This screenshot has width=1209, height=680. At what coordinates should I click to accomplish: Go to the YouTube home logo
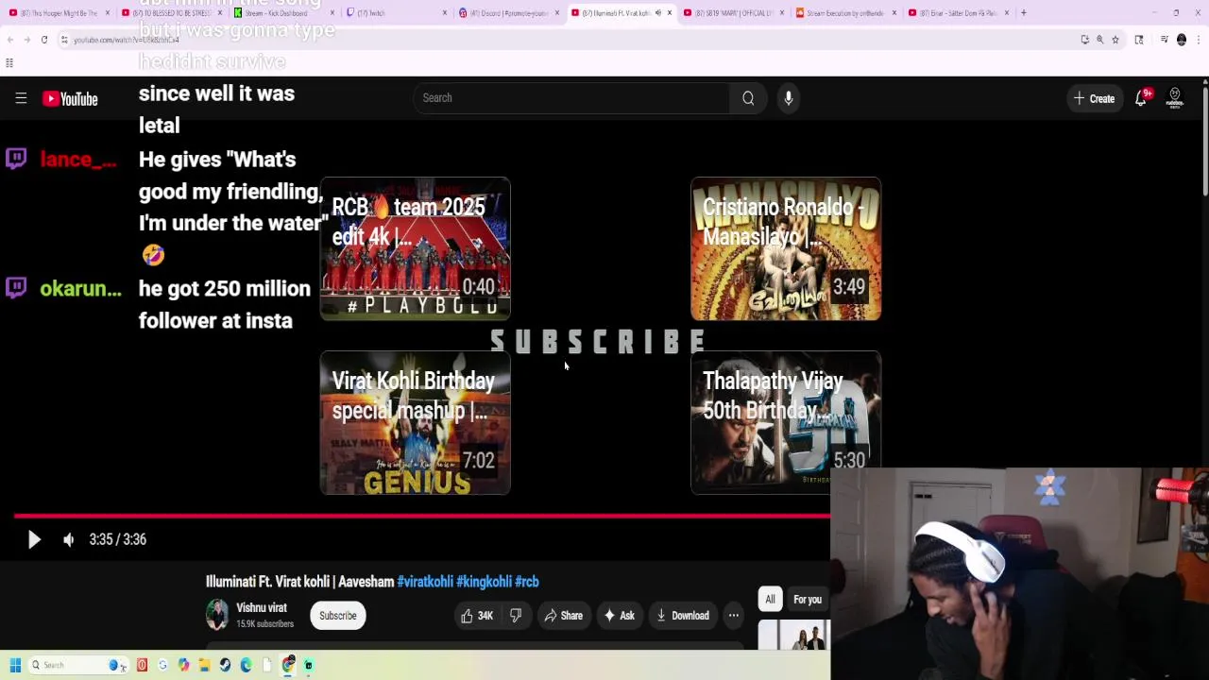pyautogui.click(x=70, y=99)
